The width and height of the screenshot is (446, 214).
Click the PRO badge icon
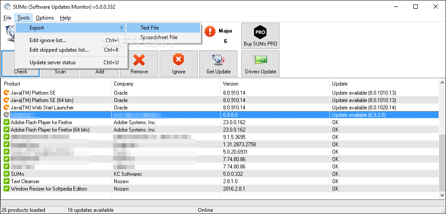tap(260, 32)
